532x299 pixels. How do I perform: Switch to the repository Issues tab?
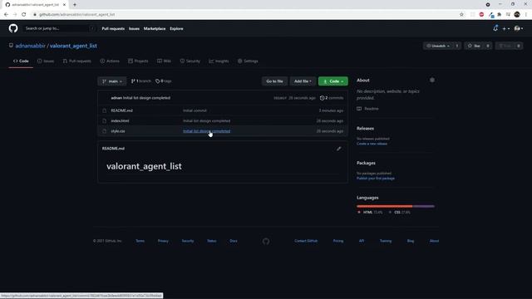coord(46,61)
